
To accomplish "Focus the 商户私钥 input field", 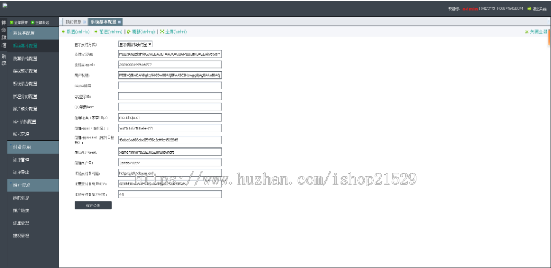I will tap(170, 75).
